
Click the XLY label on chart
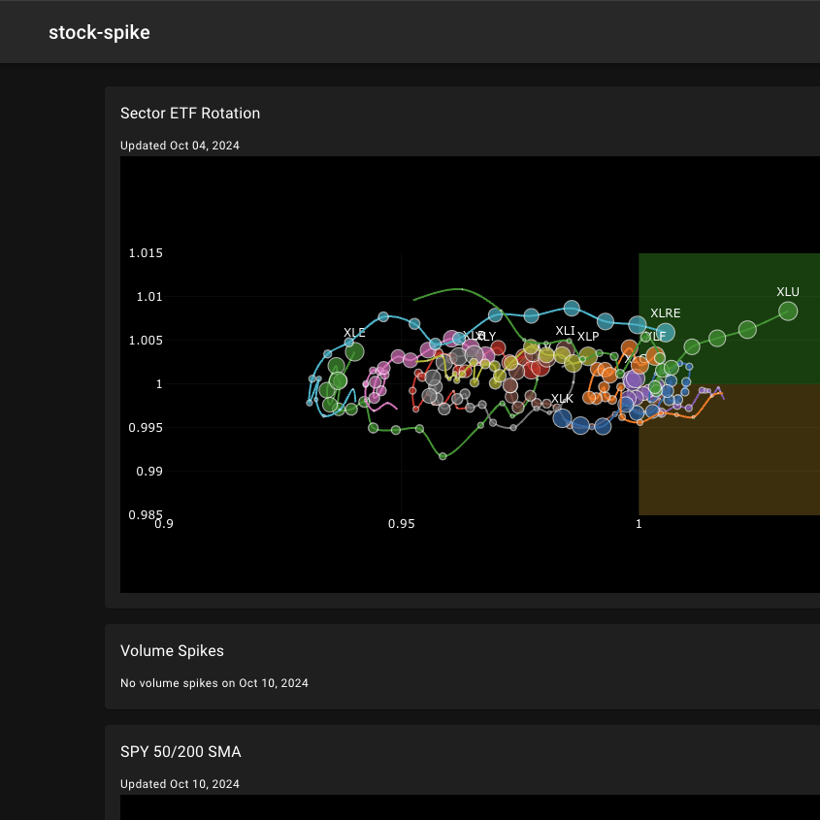coord(486,337)
